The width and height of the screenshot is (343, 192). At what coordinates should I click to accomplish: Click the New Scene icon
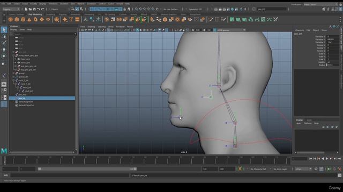26,9
